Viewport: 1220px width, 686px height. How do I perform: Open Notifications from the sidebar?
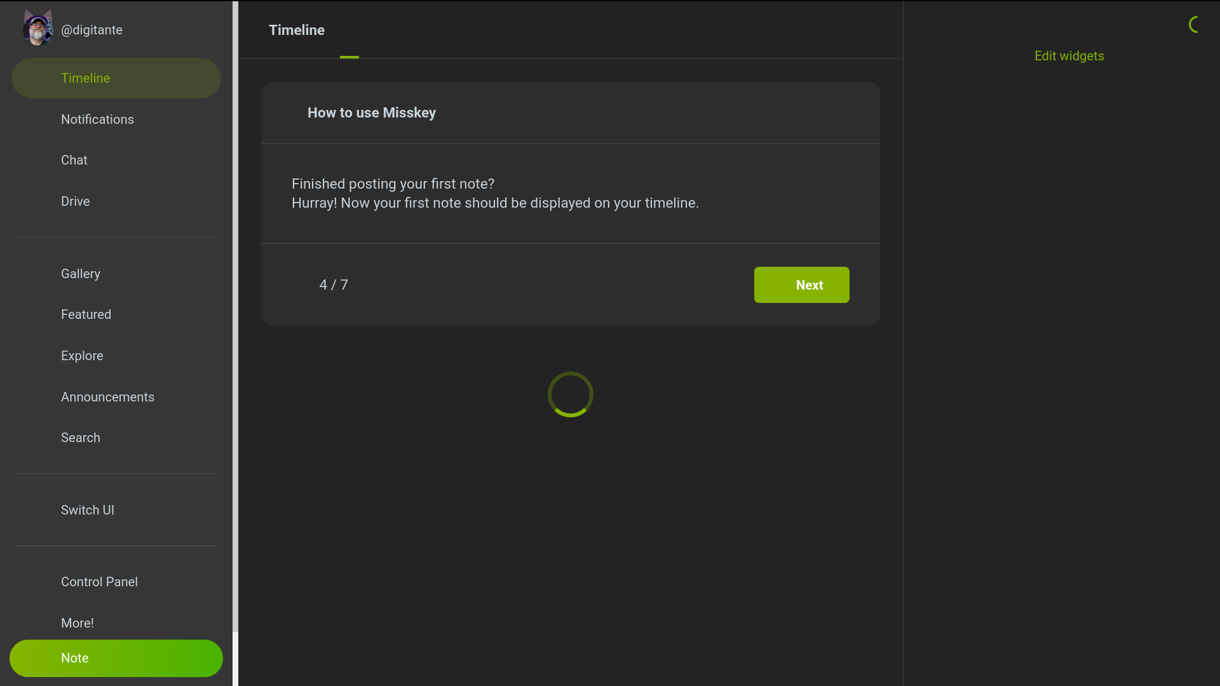click(97, 119)
